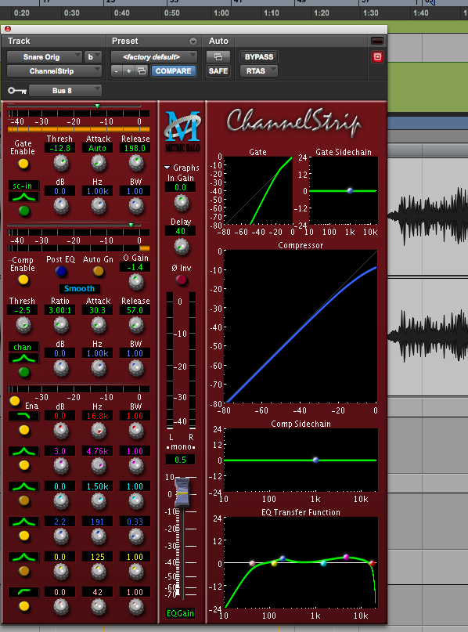Viewport: 468px width, 632px height.
Task: Click the output fader value field 0.5
Action: 181,460
